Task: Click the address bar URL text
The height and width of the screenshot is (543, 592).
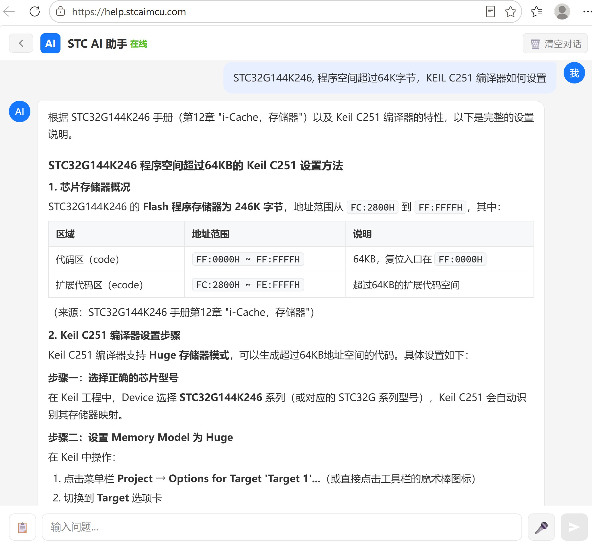Action: pos(129,12)
